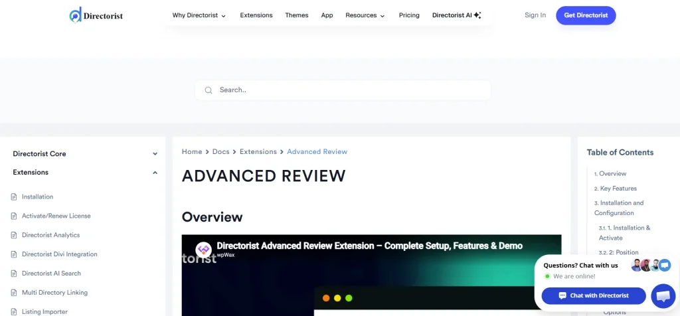Expand the Directorist Core sidebar section
Viewport: 680px width, 316px height.
click(85, 154)
